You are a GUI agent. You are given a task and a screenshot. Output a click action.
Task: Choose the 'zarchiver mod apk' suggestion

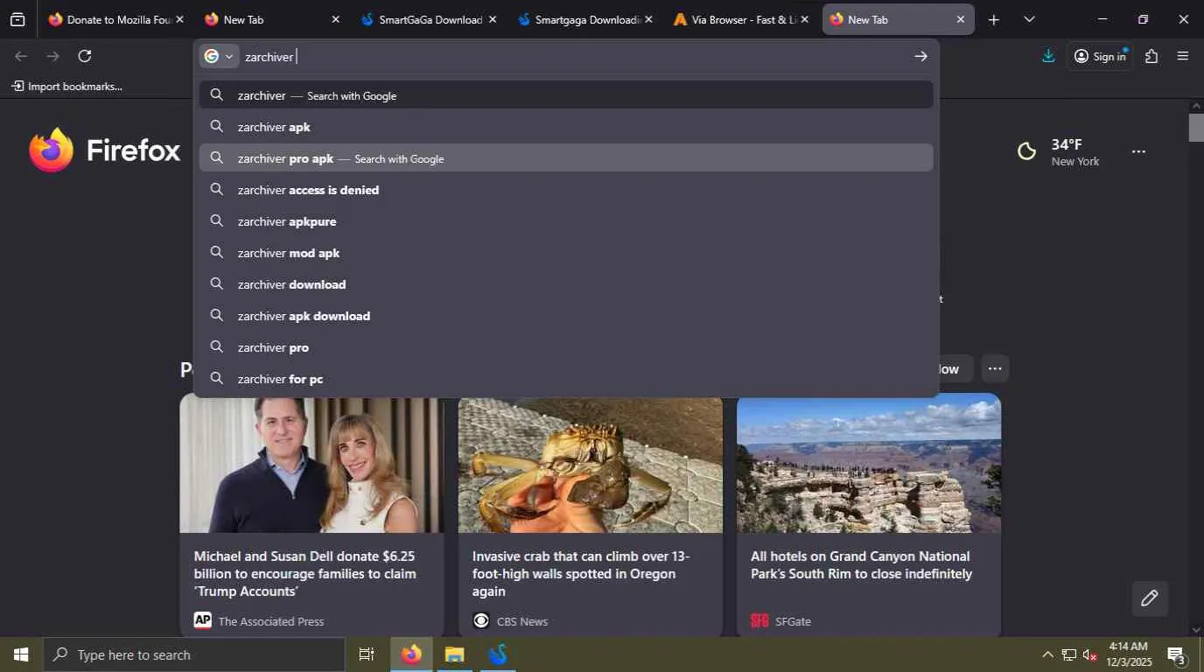point(566,253)
